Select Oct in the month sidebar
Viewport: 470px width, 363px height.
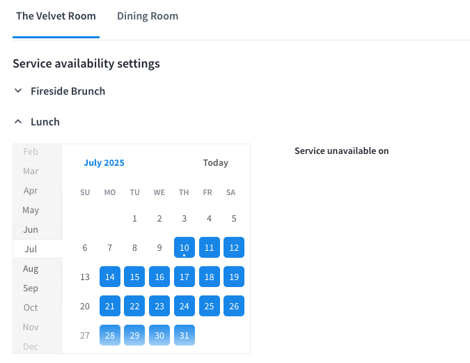[31, 307]
